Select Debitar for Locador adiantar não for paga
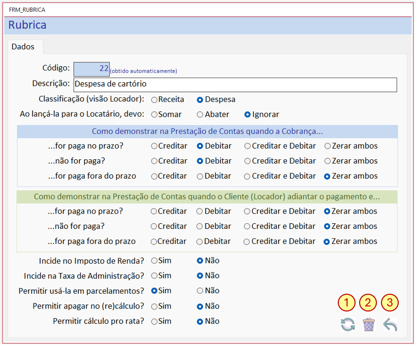This screenshot has height=347, width=415. point(200,226)
